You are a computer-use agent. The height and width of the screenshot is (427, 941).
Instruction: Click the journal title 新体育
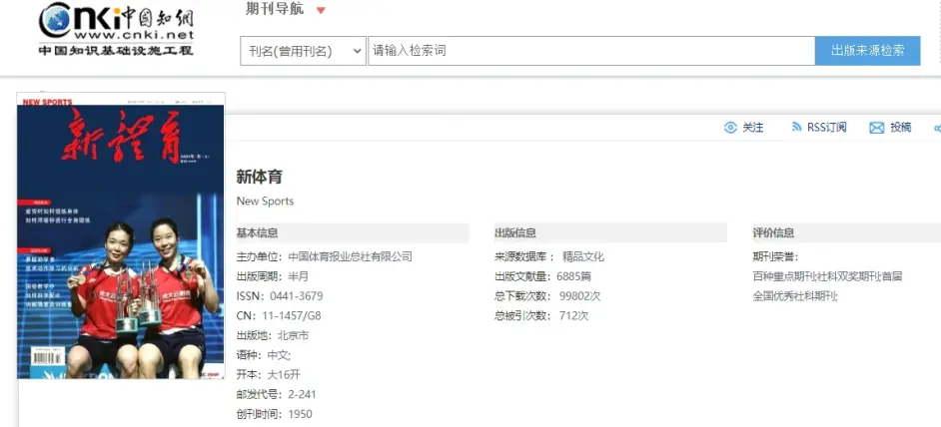click(260, 177)
